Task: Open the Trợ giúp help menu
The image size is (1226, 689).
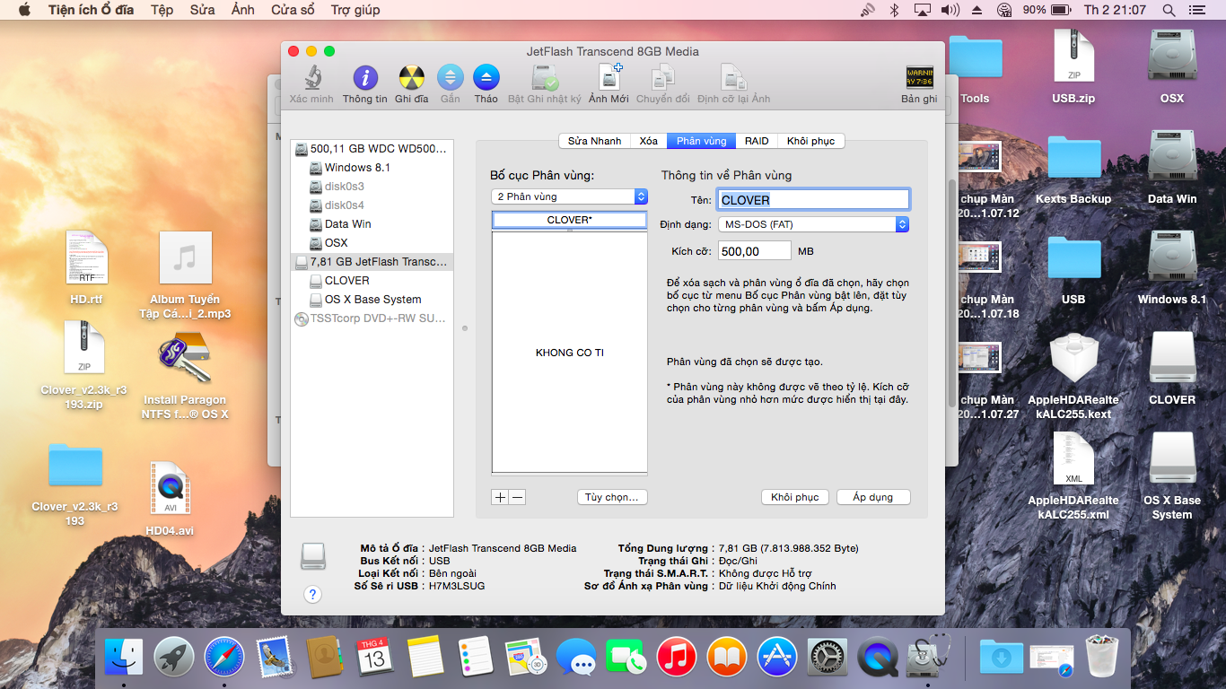Action: (355, 10)
